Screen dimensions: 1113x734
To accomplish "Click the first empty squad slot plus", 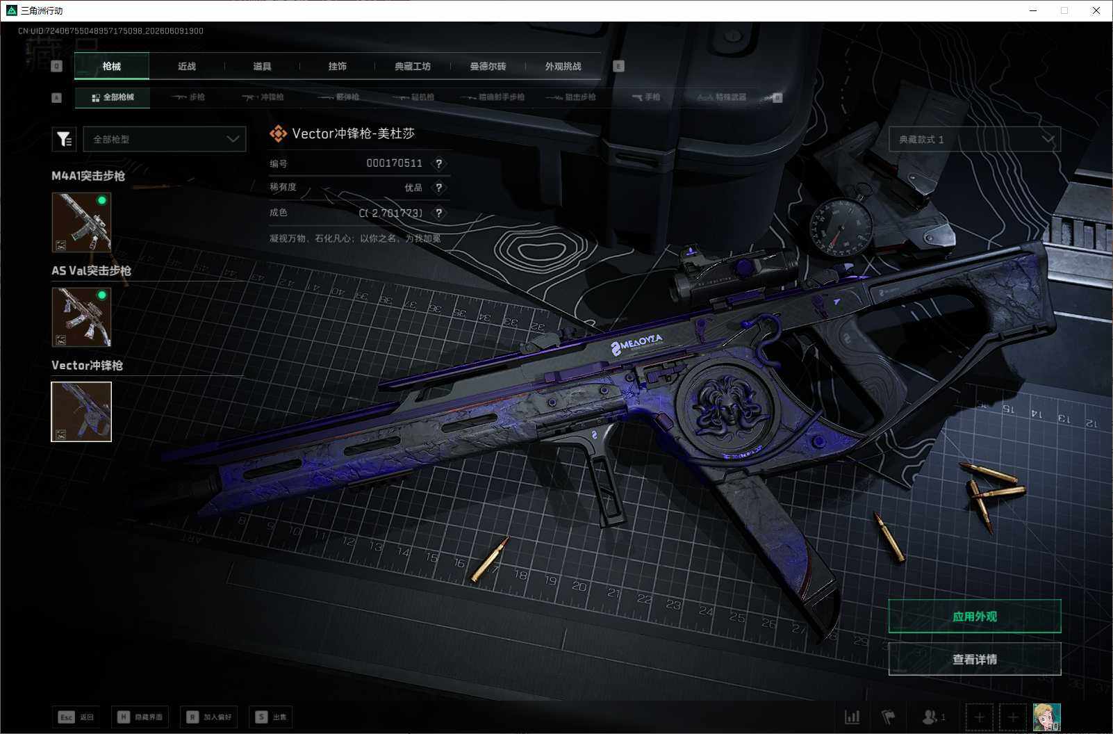I will pyautogui.click(x=979, y=717).
